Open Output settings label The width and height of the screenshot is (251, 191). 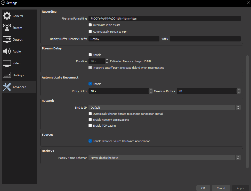[x=18, y=40]
